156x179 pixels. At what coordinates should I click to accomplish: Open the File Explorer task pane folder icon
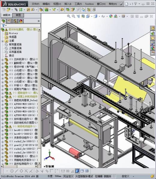[153, 38]
